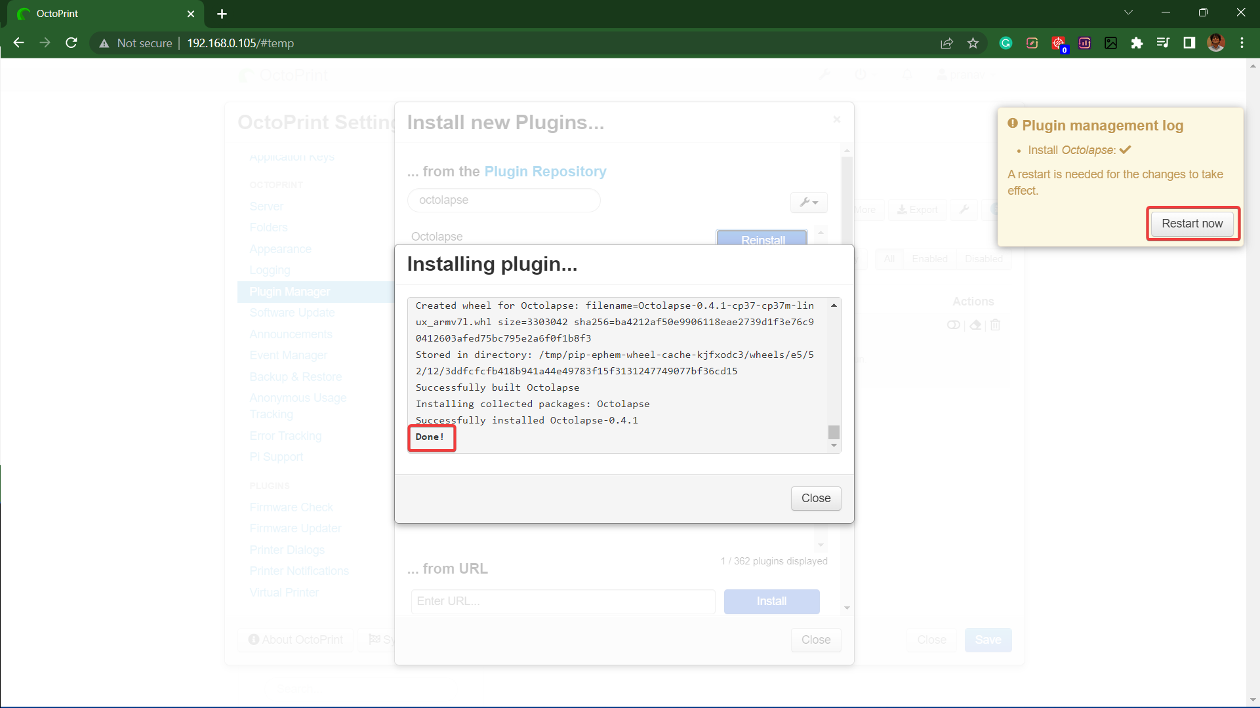Open the repository wrench options dropdown
1260x708 pixels.
[x=808, y=203]
